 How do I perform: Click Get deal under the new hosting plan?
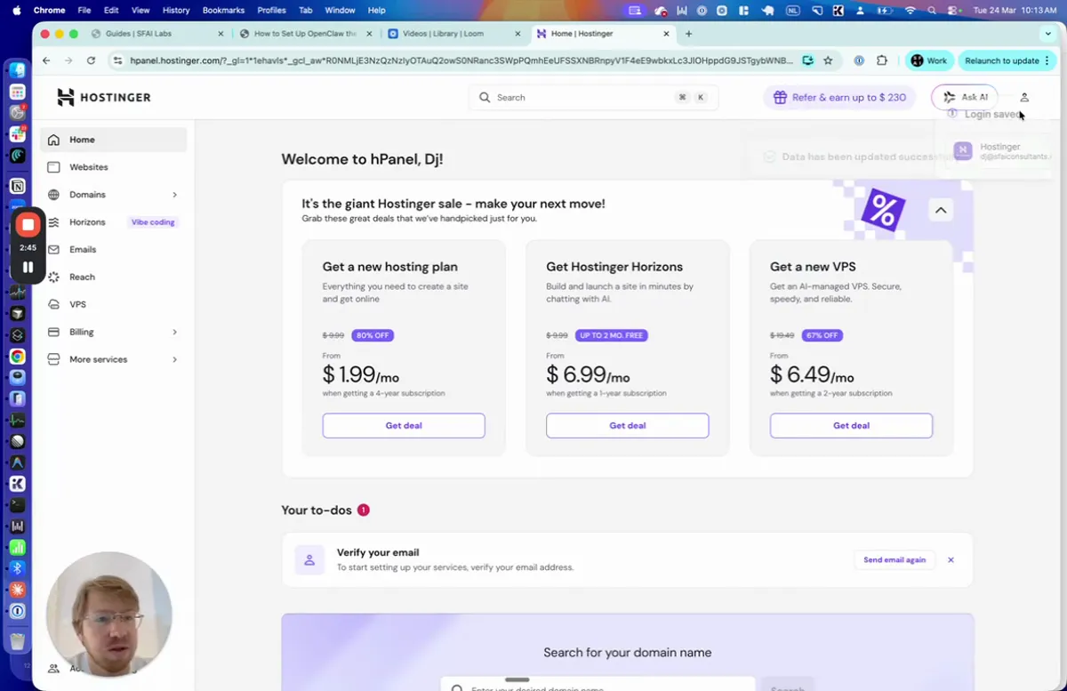(403, 425)
